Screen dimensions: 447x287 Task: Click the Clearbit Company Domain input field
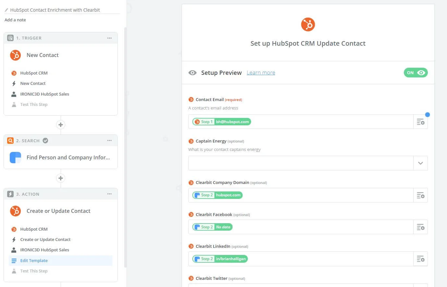301,195
